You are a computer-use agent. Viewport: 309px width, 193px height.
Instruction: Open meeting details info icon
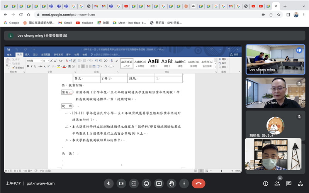pos(265,183)
